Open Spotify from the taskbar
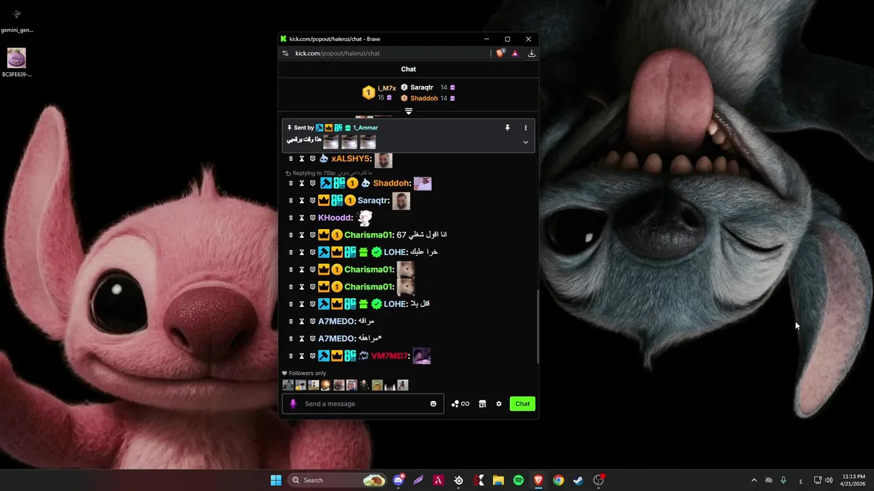The width and height of the screenshot is (874, 491). [518, 480]
